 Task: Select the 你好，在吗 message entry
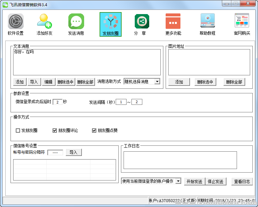point(24,52)
